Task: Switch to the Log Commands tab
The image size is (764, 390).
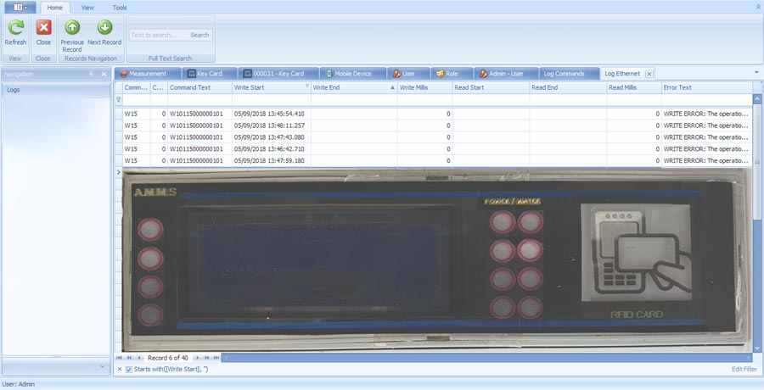Action: 564,74
